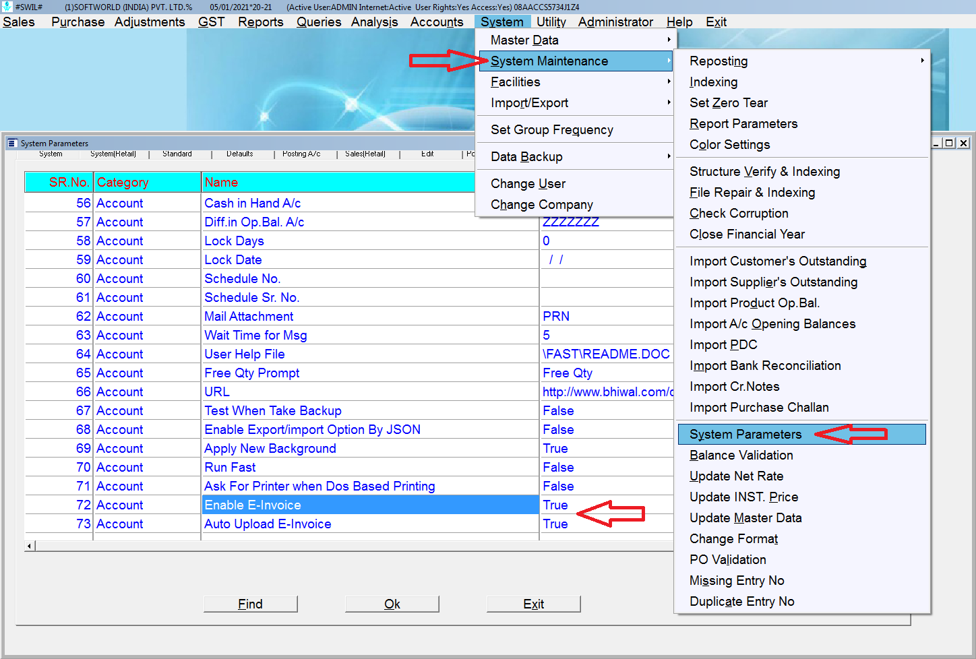This screenshot has width=976, height=659.
Task: Select Balance Validation
Action: click(802, 455)
